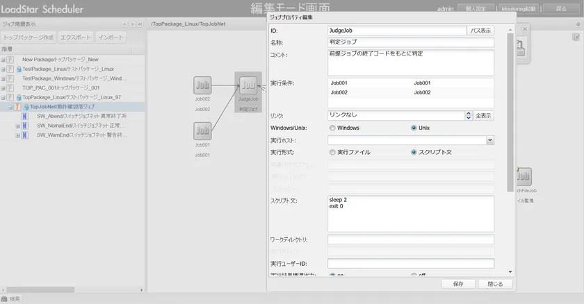Select the Windows radio button
The height and width of the screenshot is (304, 584).
[332, 128]
